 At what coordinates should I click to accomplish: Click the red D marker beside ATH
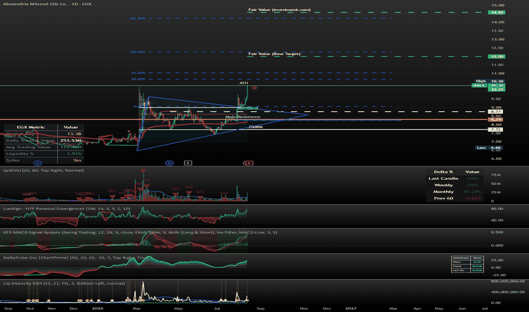(x=254, y=87)
